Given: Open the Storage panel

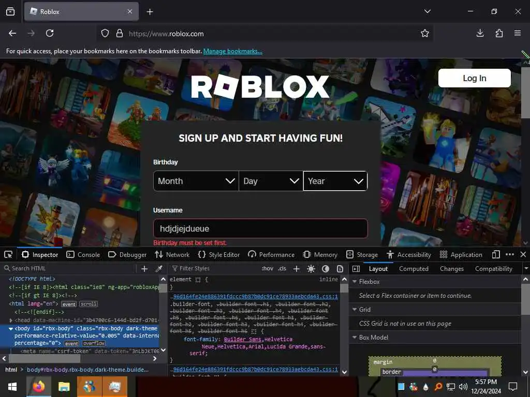Looking at the screenshot, I should 362,254.
